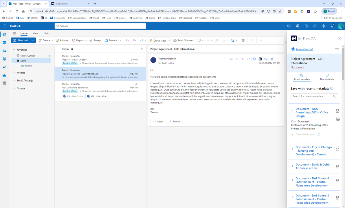Expand the Davis & Cobb metadata entry
The width and height of the screenshot is (345, 208).
tap(292, 166)
